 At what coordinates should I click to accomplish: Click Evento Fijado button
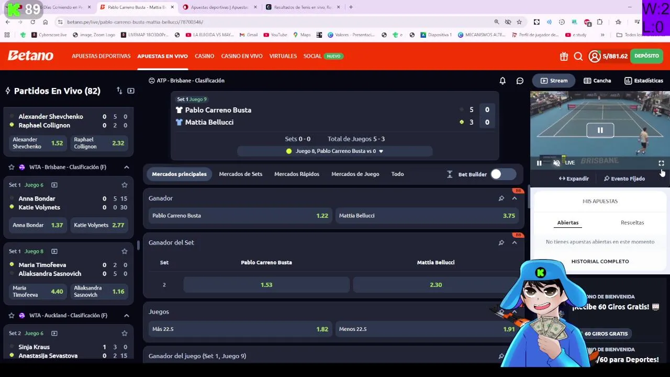pos(624,179)
